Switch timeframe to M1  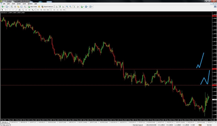point(38,10)
